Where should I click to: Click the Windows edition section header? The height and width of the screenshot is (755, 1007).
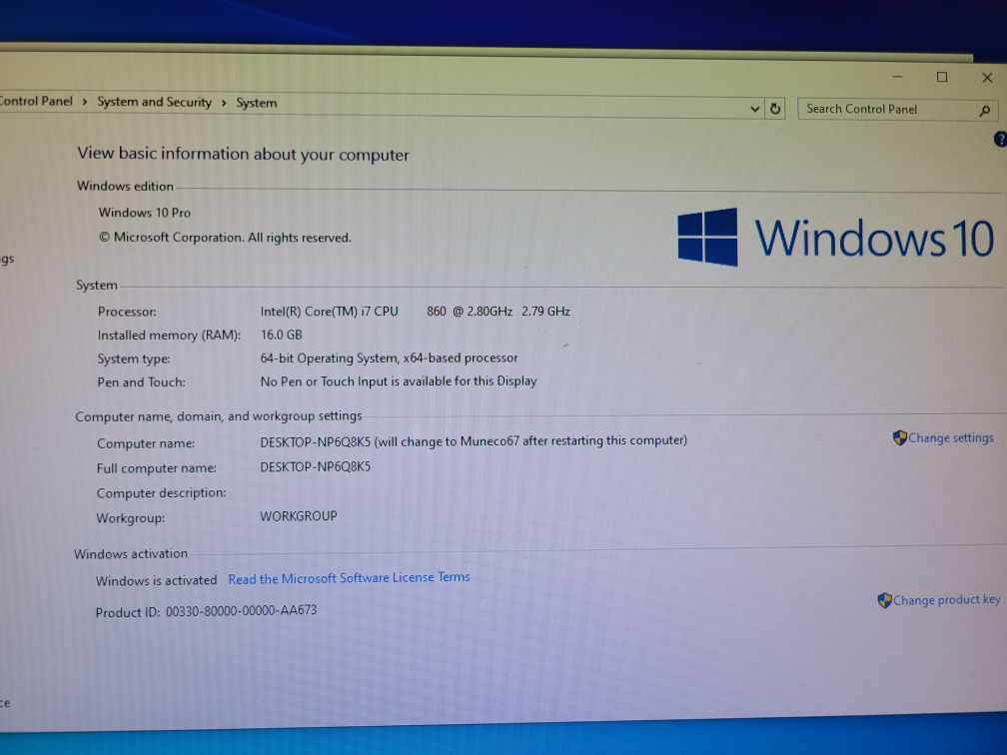125,186
